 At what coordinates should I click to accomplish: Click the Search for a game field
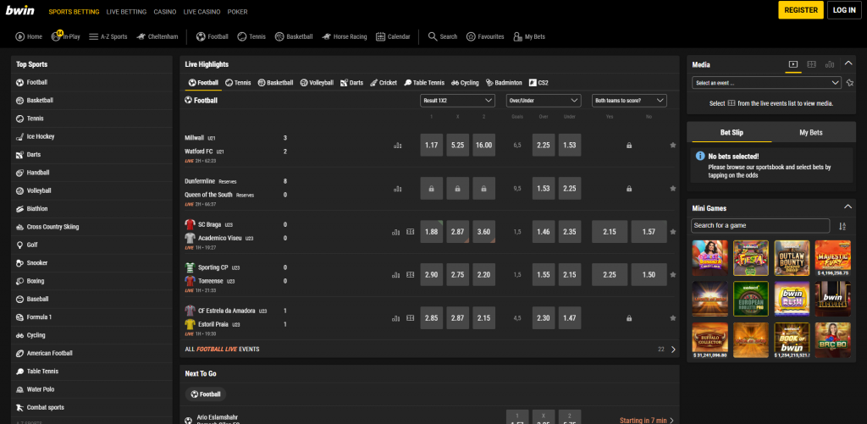[x=760, y=226]
